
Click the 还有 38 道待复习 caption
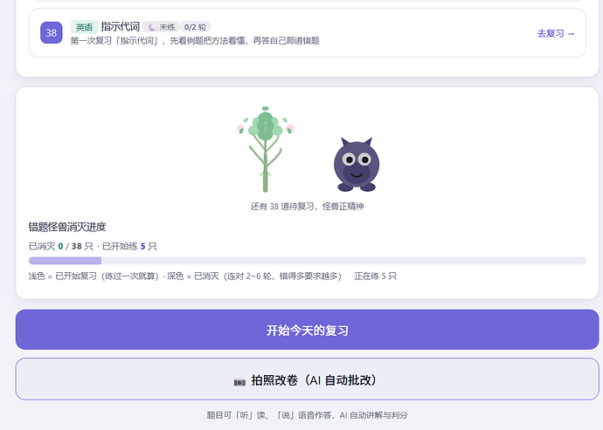pyautogui.click(x=307, y=206)
